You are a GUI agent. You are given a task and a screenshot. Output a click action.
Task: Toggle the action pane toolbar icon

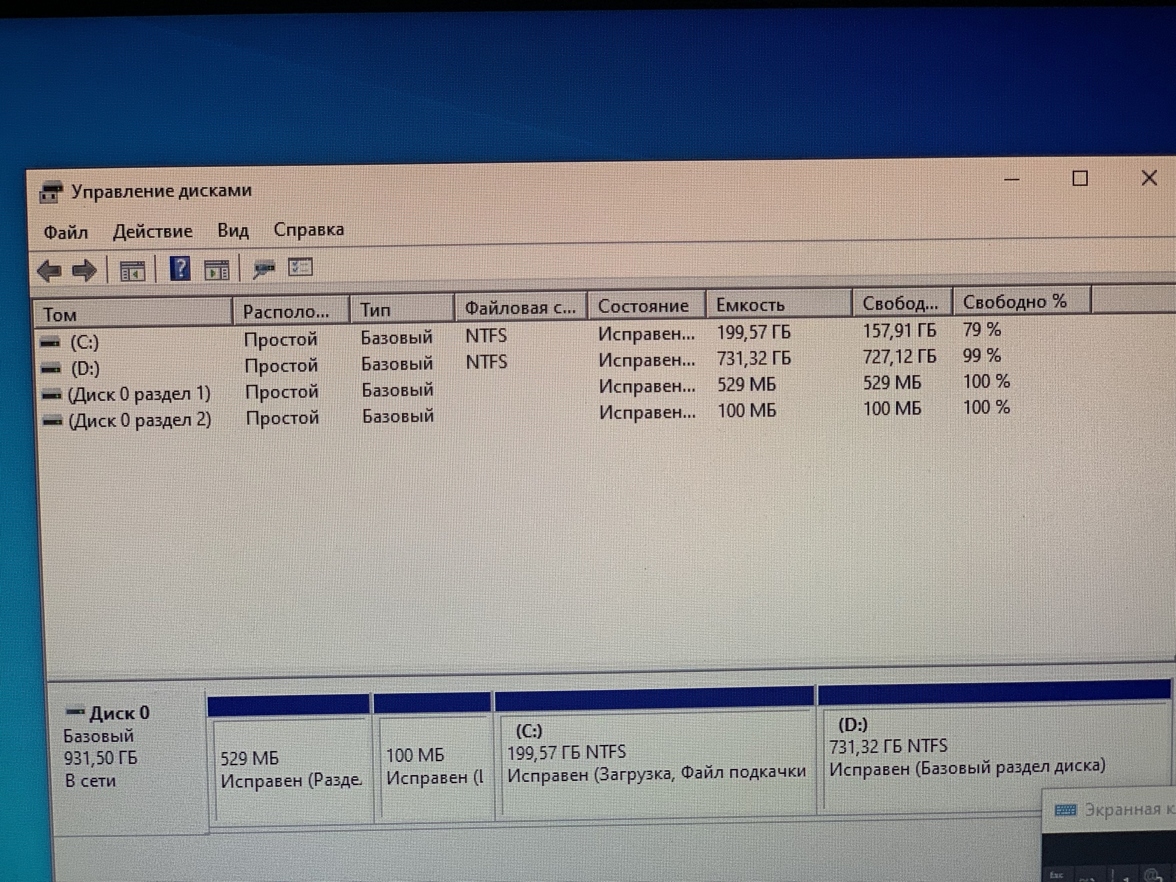tap(217, 269)
